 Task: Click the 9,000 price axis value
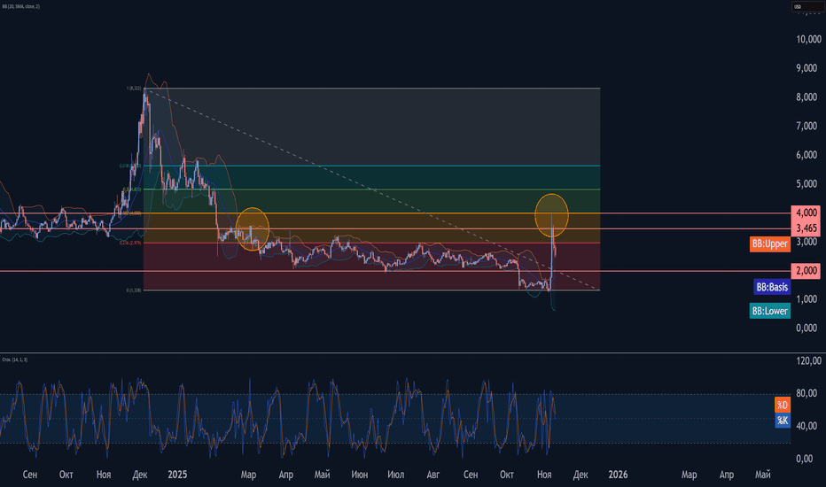pos(806,68)
